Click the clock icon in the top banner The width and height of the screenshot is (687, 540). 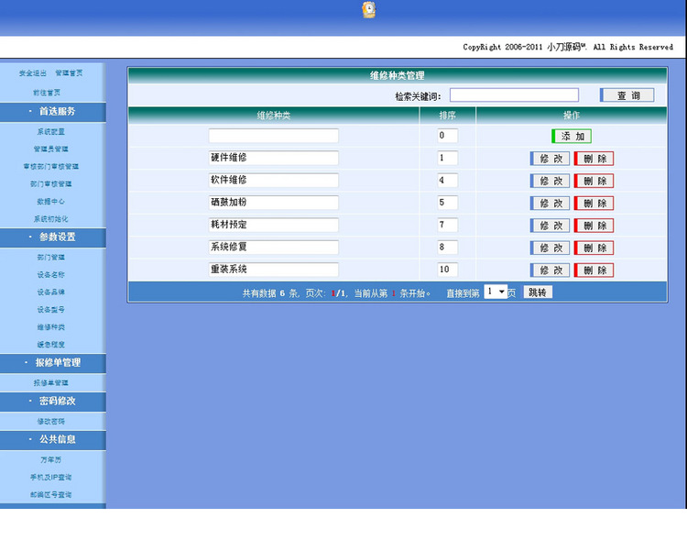pos(369,10)
